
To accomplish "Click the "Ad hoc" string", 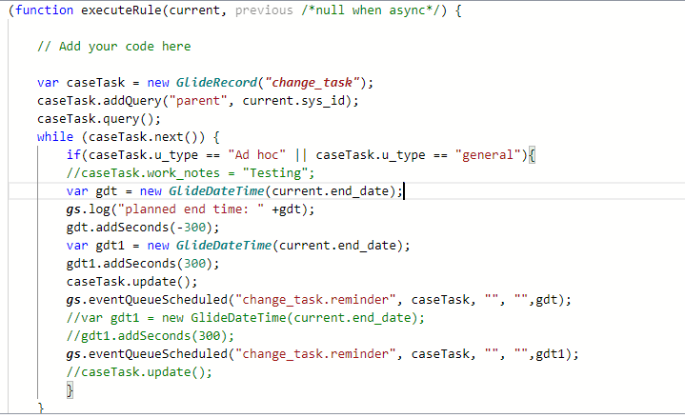I will pyautogui.click(x=256, y=155).
